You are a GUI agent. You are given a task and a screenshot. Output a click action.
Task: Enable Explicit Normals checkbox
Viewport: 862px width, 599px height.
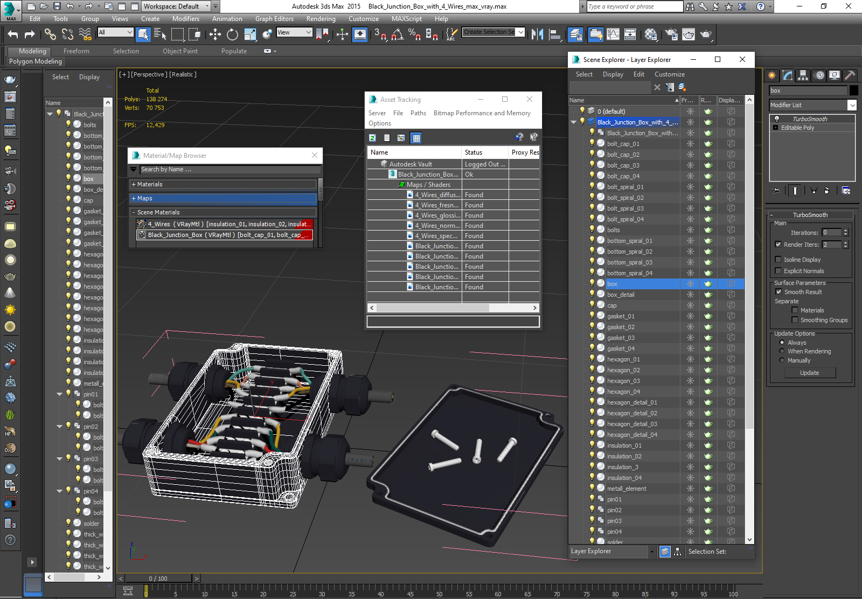[x=778, y=271]
